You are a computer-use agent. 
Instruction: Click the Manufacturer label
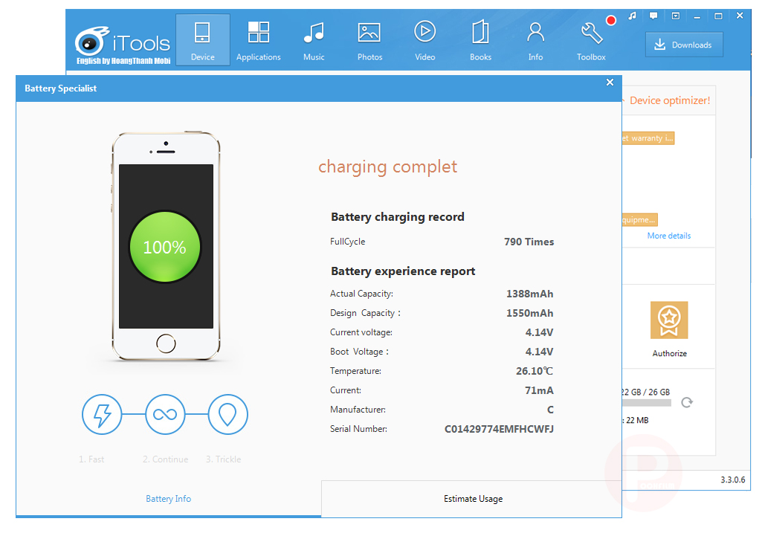[358, 410]
